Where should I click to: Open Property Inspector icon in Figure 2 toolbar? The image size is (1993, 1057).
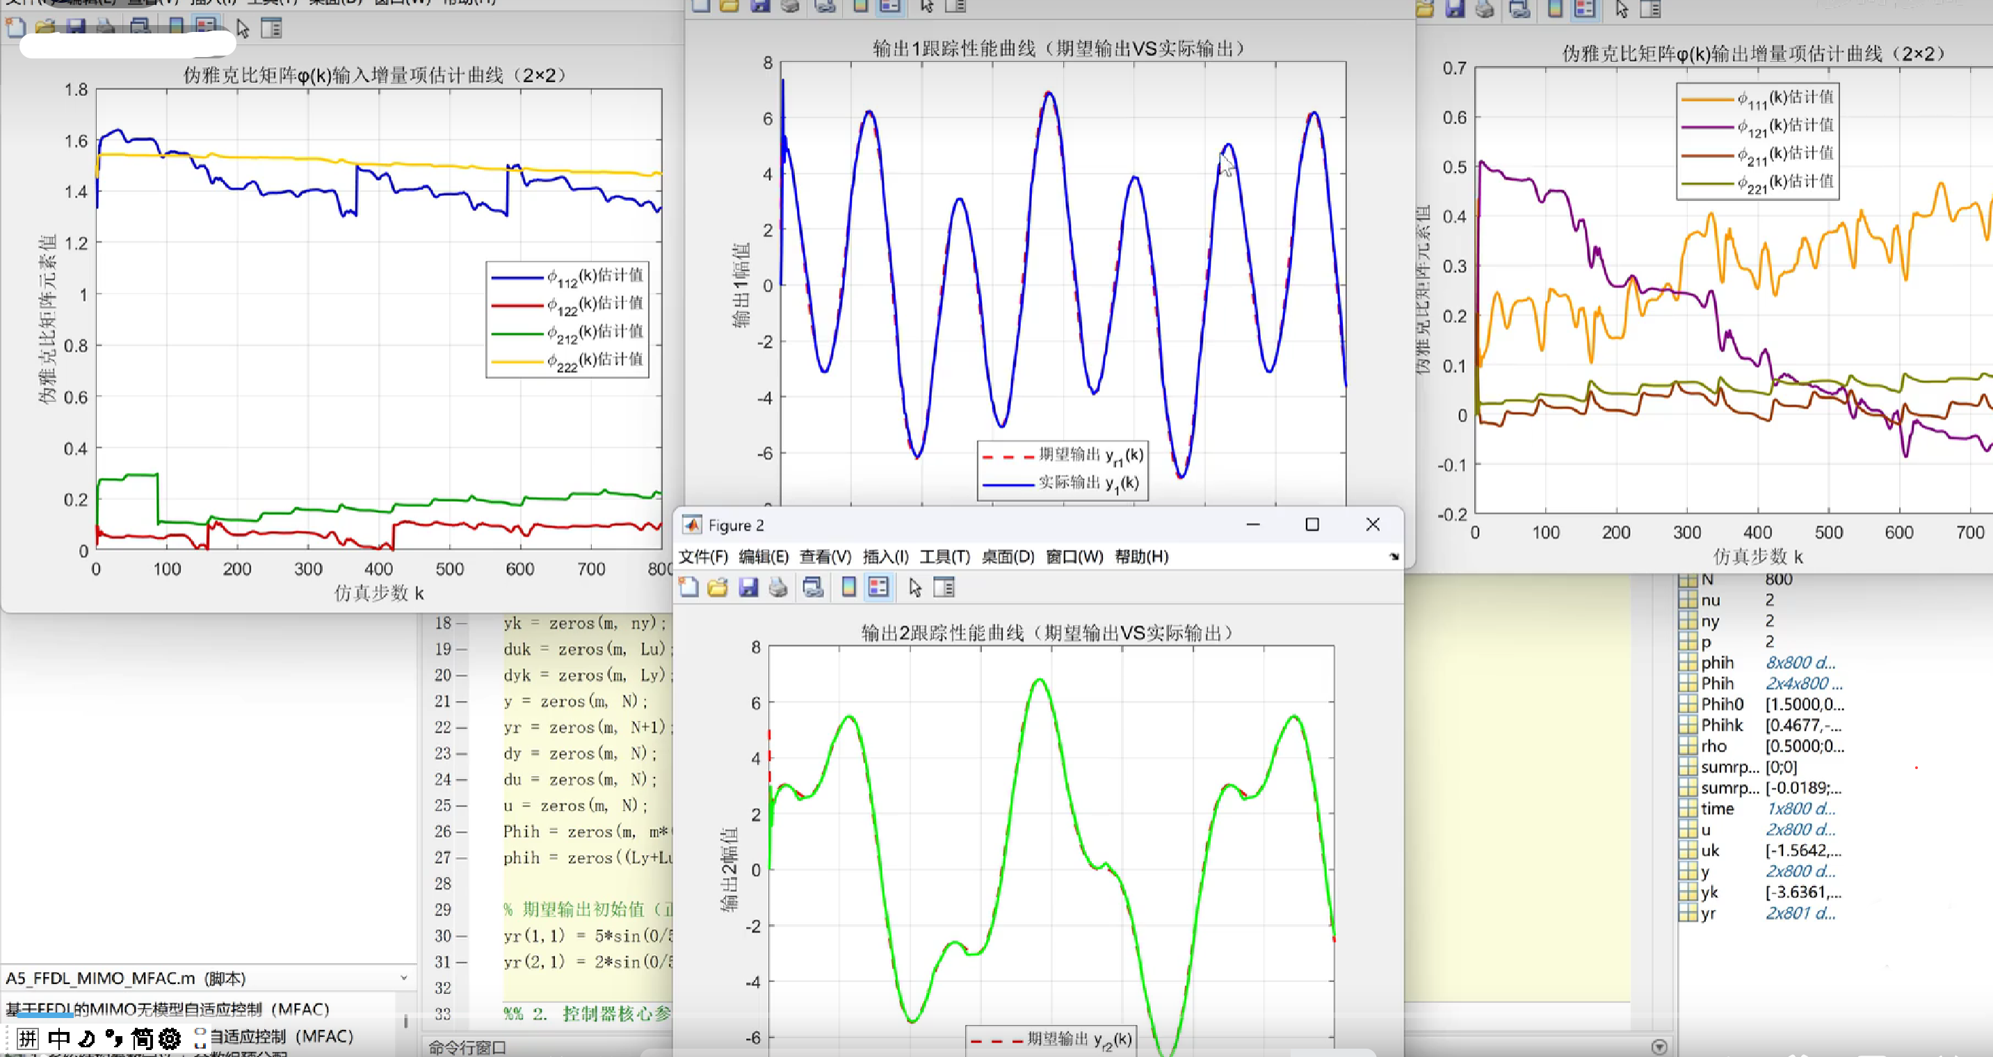(944, 588)
